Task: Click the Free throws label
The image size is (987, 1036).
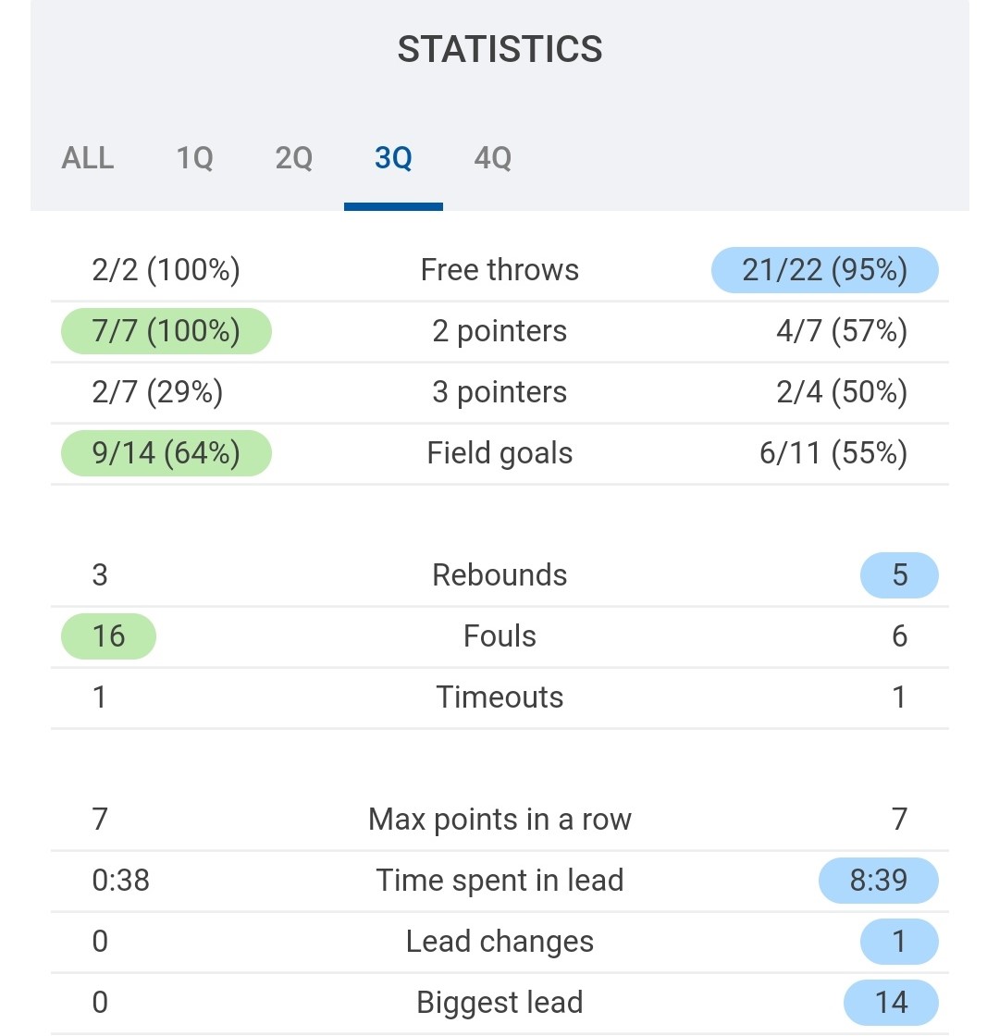Action: [500, 270]
